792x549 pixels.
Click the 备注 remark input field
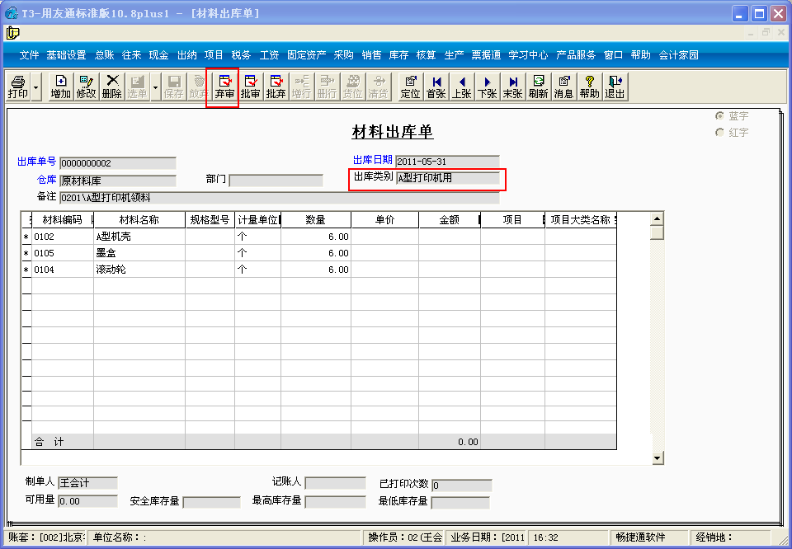coord(280,198)
